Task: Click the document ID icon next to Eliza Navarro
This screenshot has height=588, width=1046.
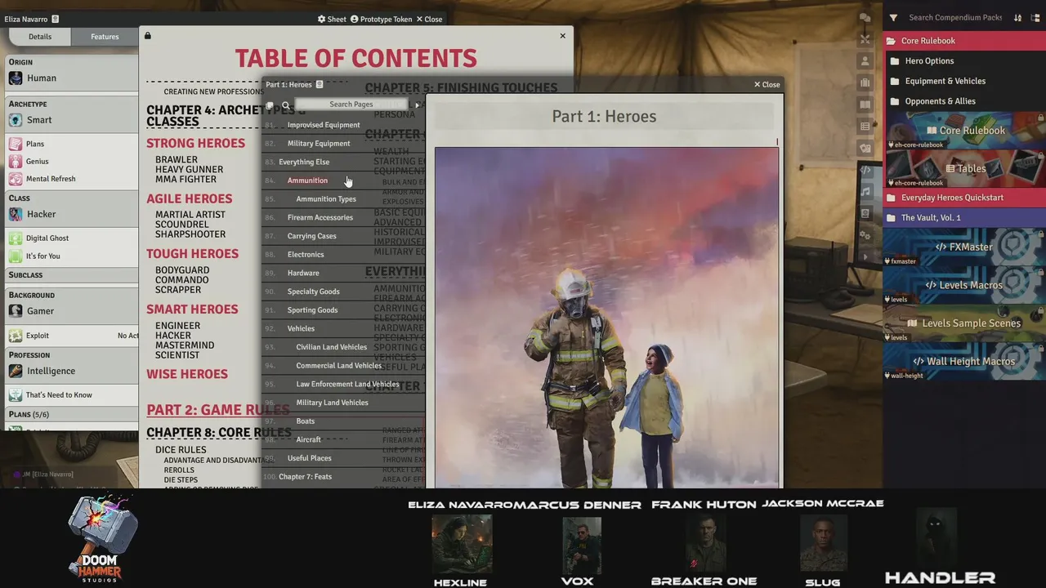Action: point(56,19)
